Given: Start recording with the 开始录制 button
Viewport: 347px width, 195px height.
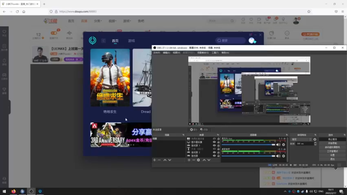Looking at the screenshot, I should (x=332, y=143).
